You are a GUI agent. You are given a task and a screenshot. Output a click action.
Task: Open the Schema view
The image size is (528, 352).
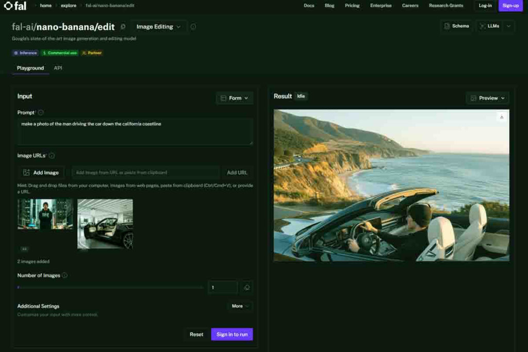point(456,26)
